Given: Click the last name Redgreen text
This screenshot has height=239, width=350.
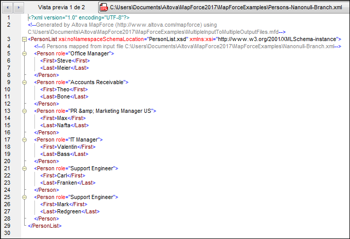Looking at the screenshot, I should pos(69,211).
